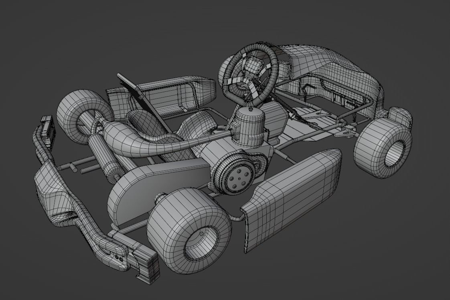Select the display in the steering wheel center

coord(253,66)
